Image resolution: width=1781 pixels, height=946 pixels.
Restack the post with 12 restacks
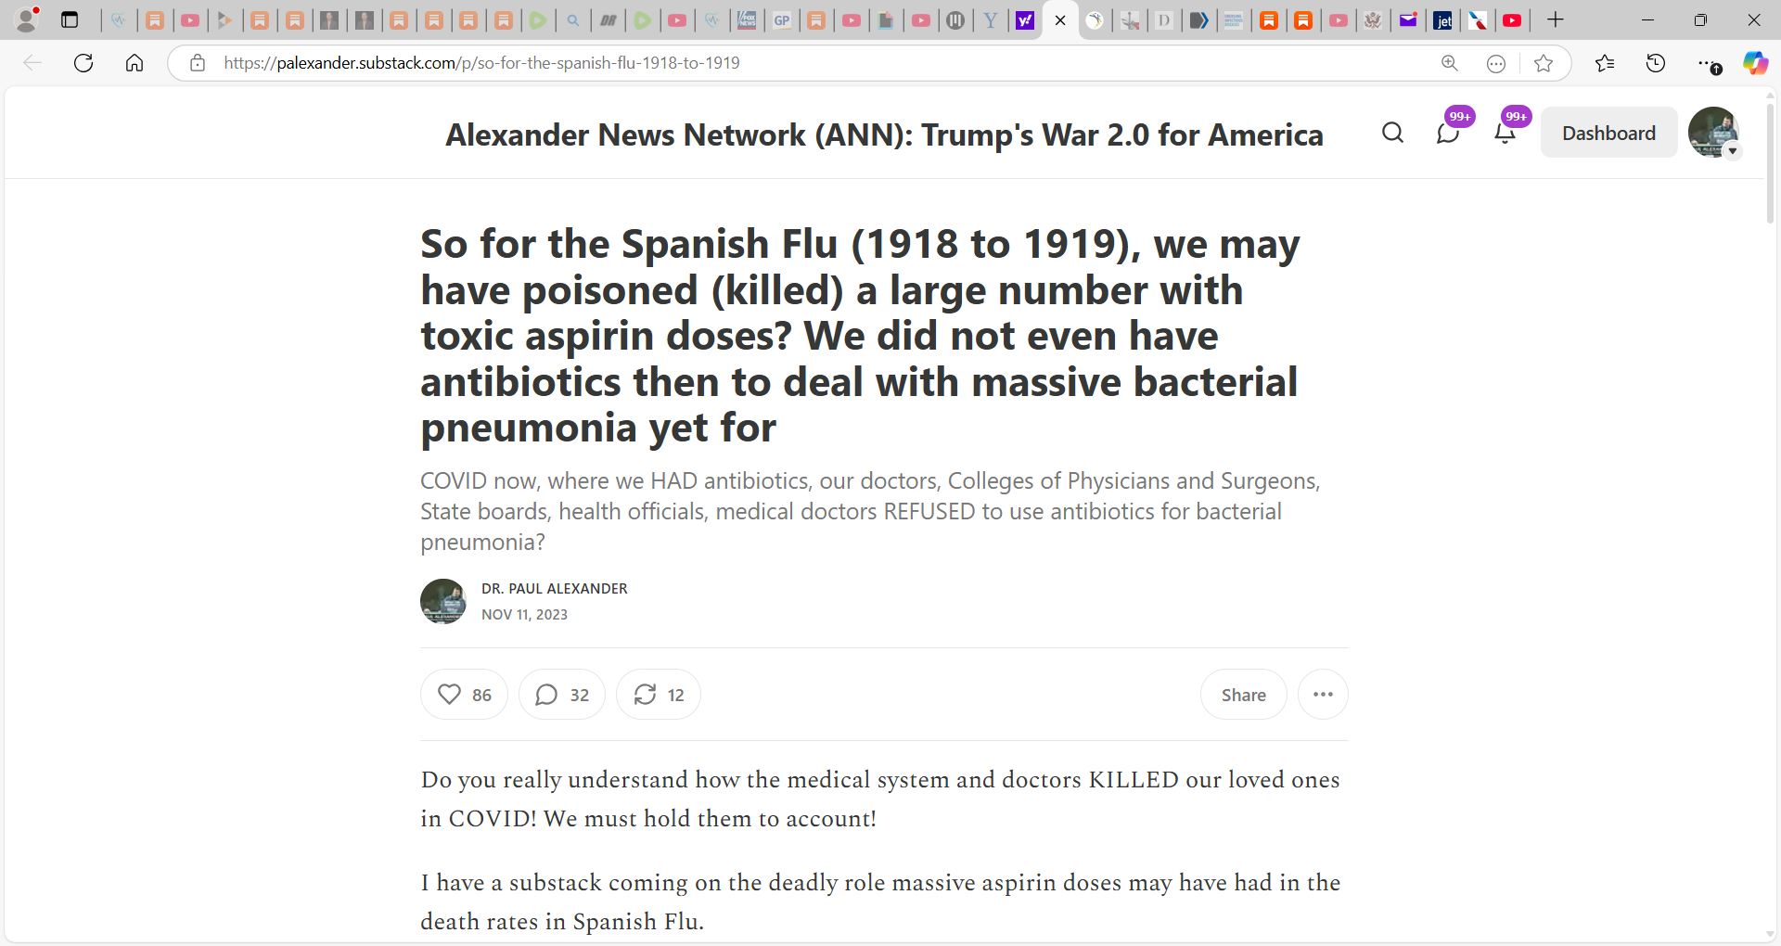659,695
